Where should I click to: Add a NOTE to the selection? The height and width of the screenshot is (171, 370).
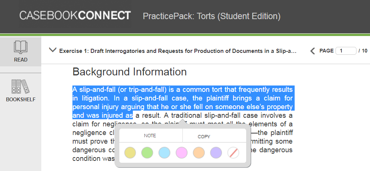coord(150,136)
